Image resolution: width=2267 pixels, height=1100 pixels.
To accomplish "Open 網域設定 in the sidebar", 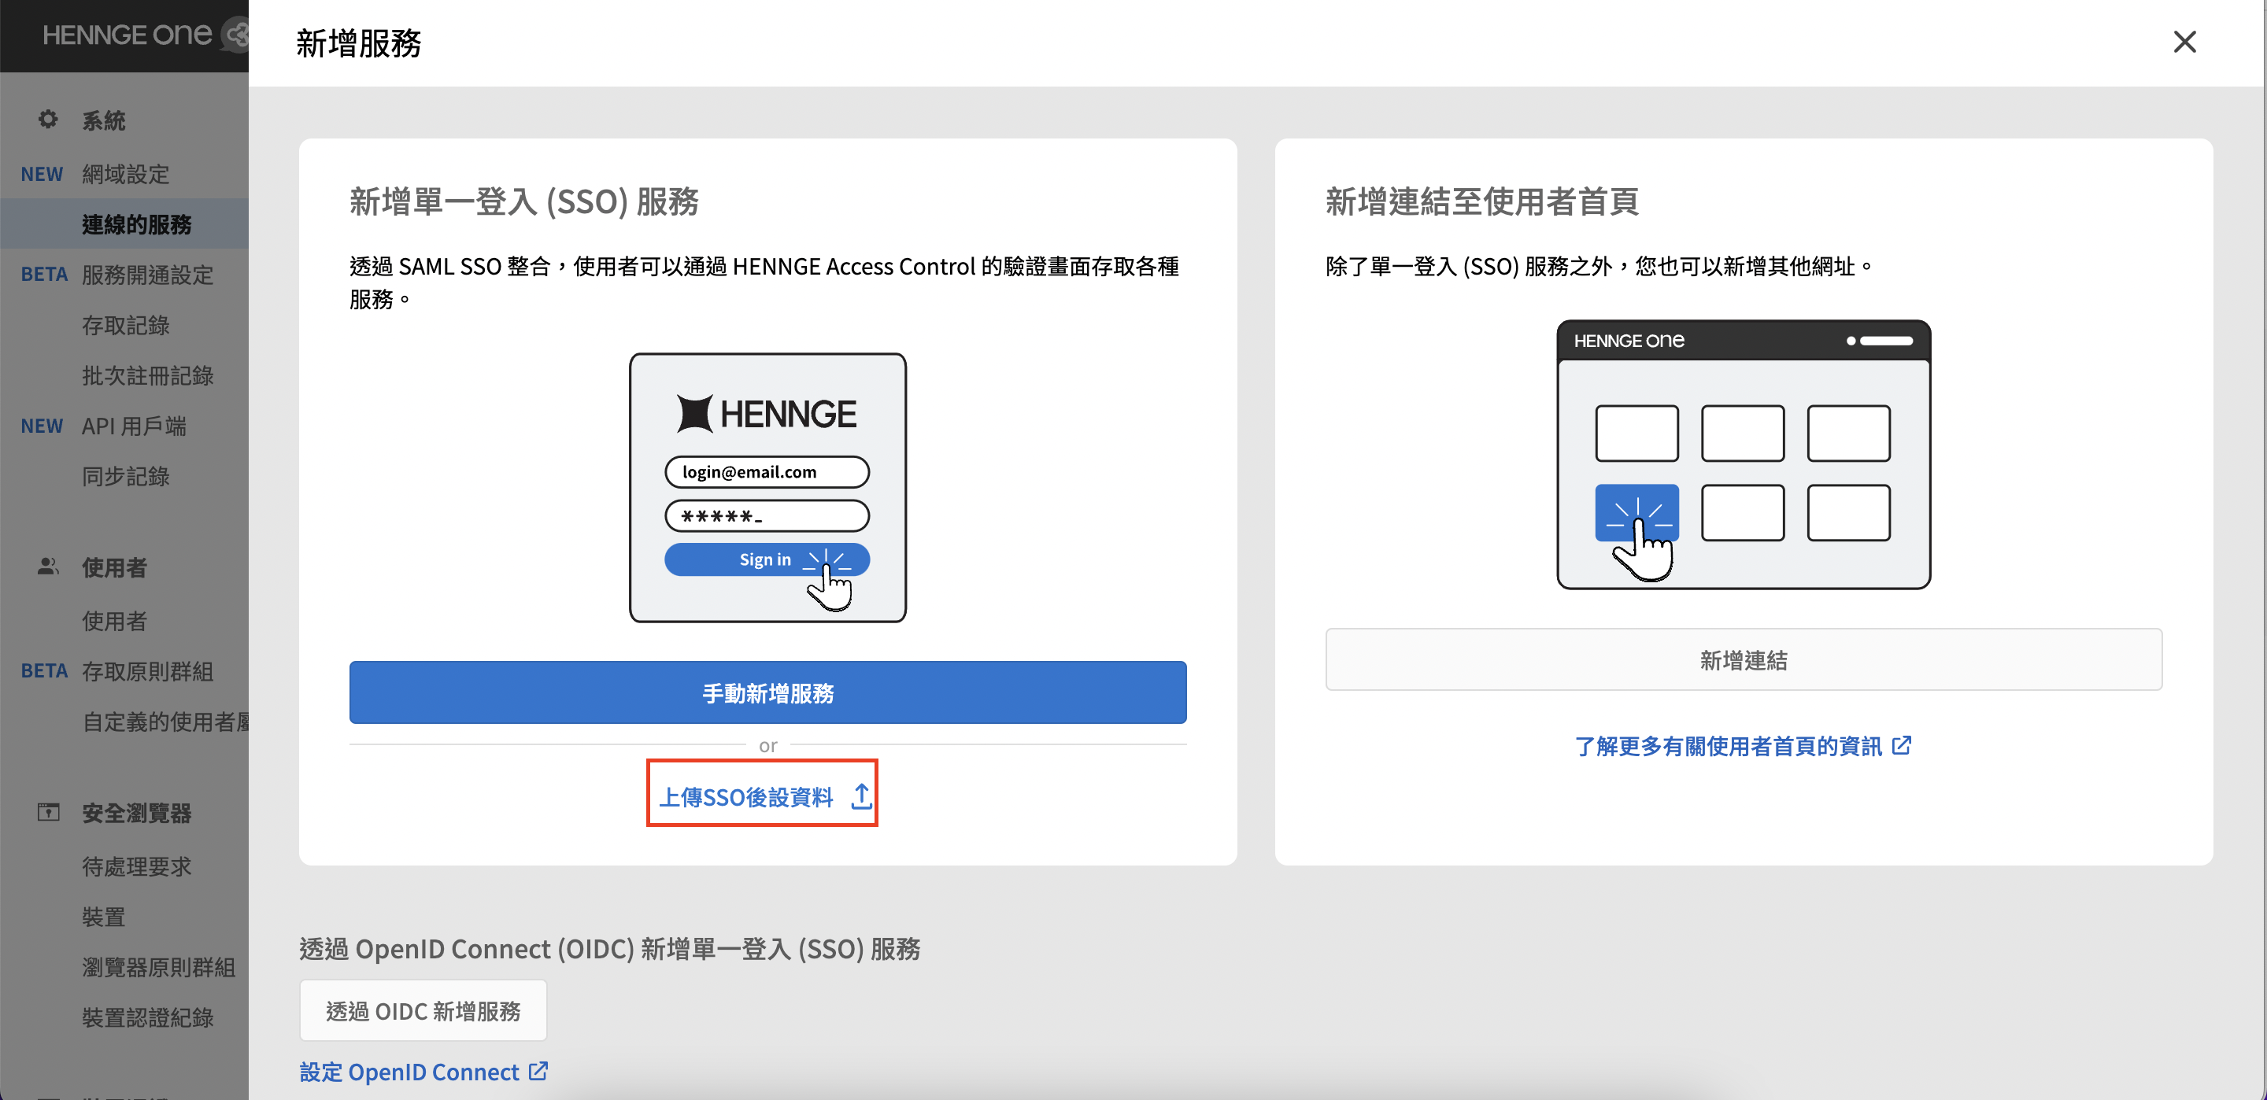I will coord(126,174).
